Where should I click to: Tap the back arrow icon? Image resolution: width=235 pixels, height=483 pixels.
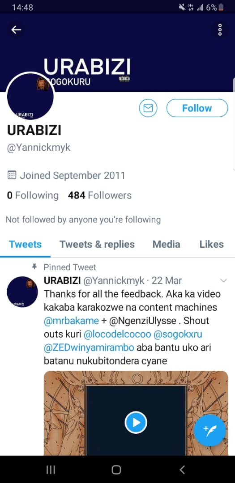click(16, 30)
